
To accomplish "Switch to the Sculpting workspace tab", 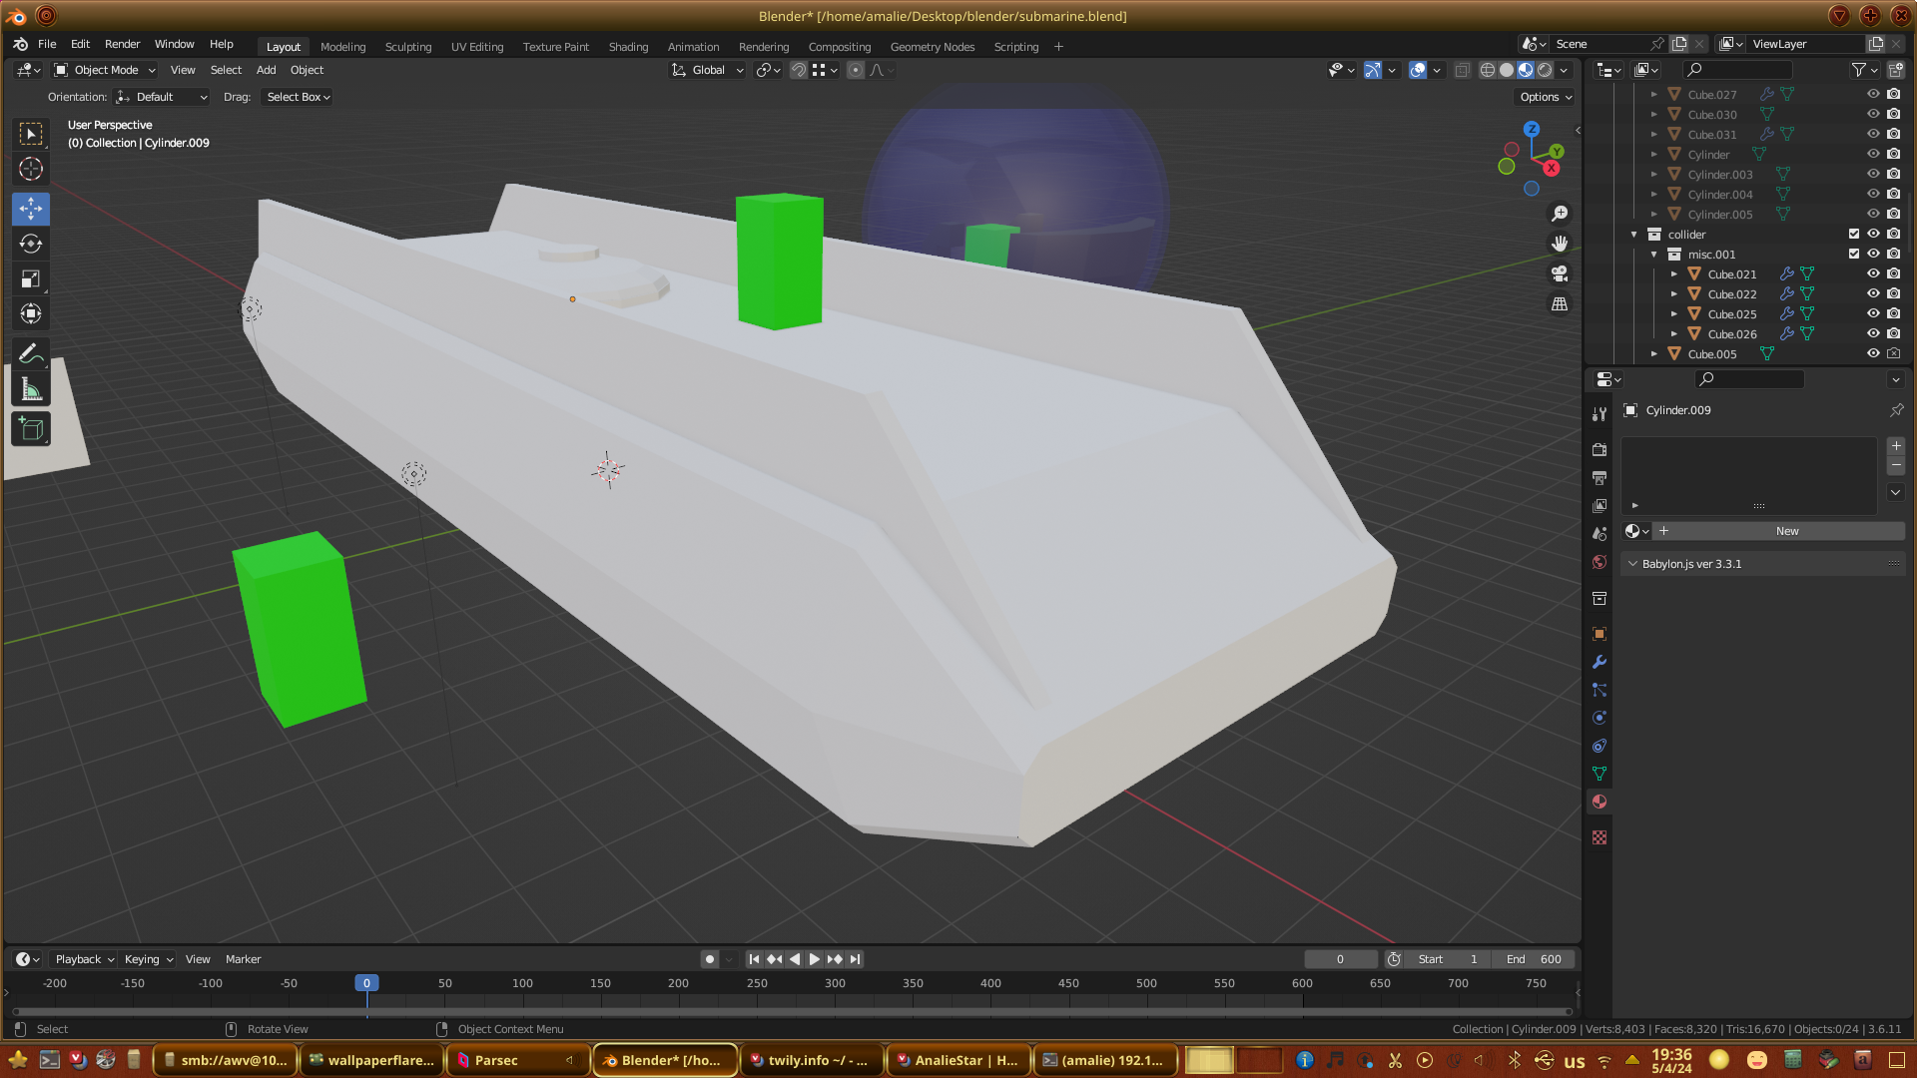I will (407, 47).
